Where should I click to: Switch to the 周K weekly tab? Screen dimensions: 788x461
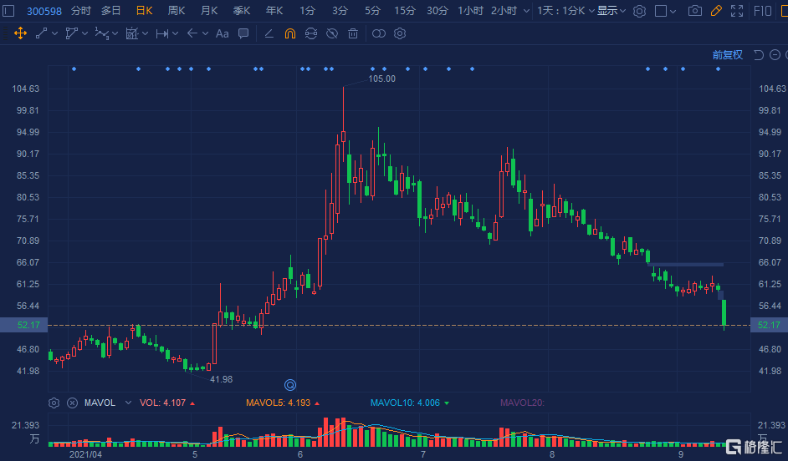(x=177, y=11)
